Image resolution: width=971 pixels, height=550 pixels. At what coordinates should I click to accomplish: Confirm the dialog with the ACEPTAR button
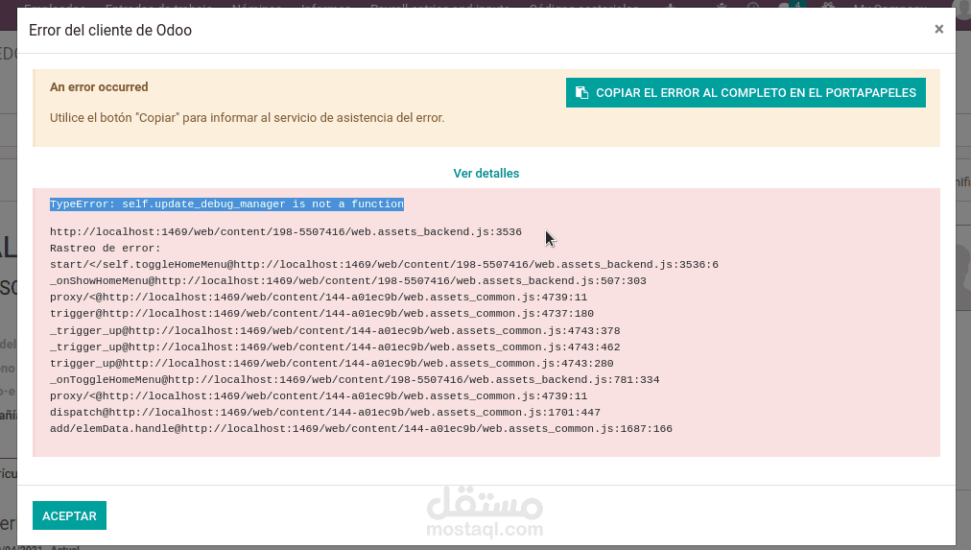[x=69, y=515]
